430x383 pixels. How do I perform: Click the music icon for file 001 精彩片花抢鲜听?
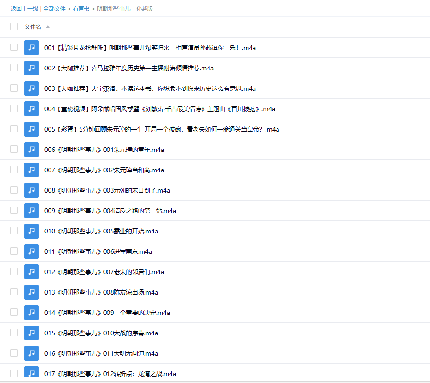[31, 47]
